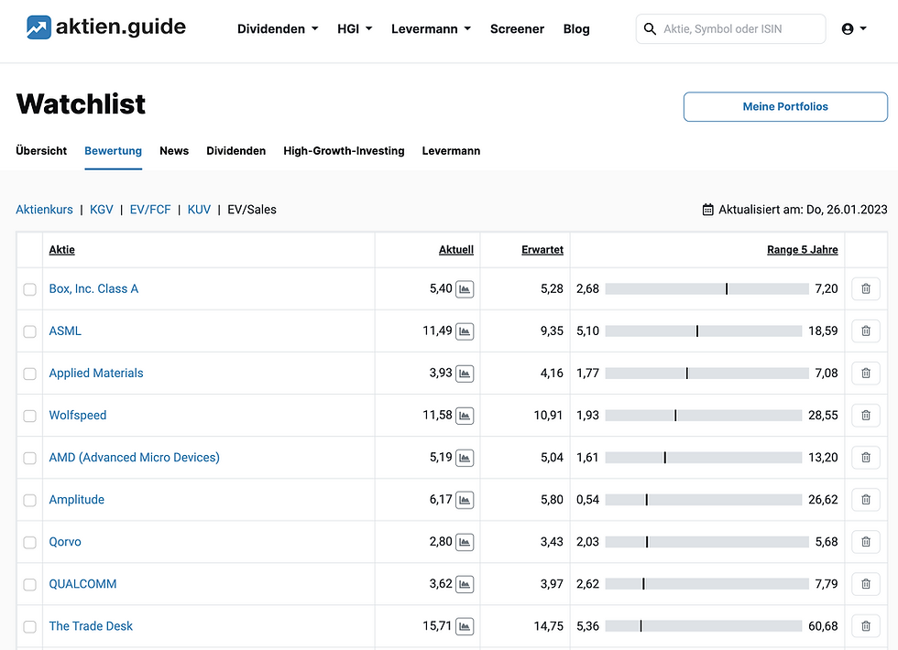Image resolution: width=898 pixels, height=650 pixels.
Task: Open chart icon for Qorvo
Action: (465, 542)
